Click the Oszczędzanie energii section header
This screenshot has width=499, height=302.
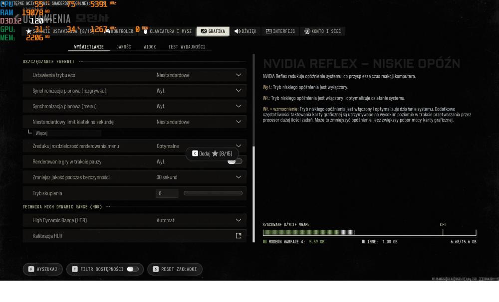tap(48, 62)
